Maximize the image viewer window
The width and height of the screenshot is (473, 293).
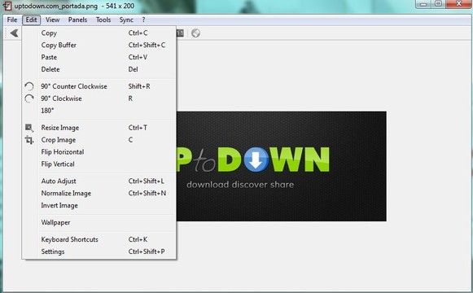click(439, 4)
